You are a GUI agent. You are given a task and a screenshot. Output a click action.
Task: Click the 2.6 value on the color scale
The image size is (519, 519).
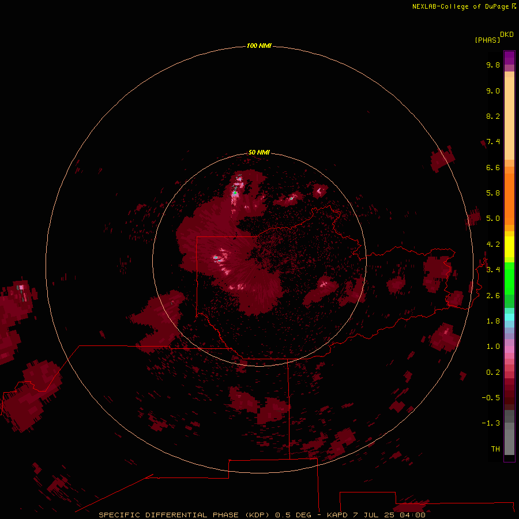click(493, 296)
